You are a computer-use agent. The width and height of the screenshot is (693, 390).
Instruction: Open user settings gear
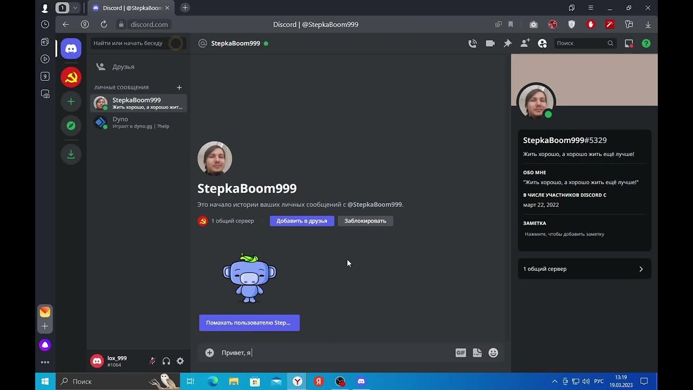pyautogui.click(x=180, y=361)
